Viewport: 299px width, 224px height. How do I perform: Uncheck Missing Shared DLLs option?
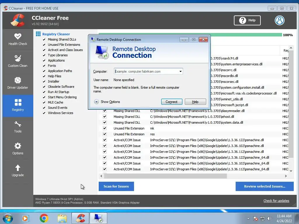tap(44, 39)
